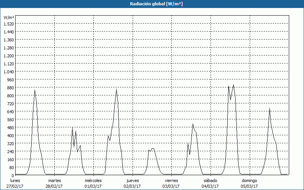
Task: Select the 05/03/17 date label
Action: 249,186
